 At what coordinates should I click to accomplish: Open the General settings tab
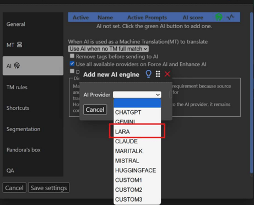[33, 24]
